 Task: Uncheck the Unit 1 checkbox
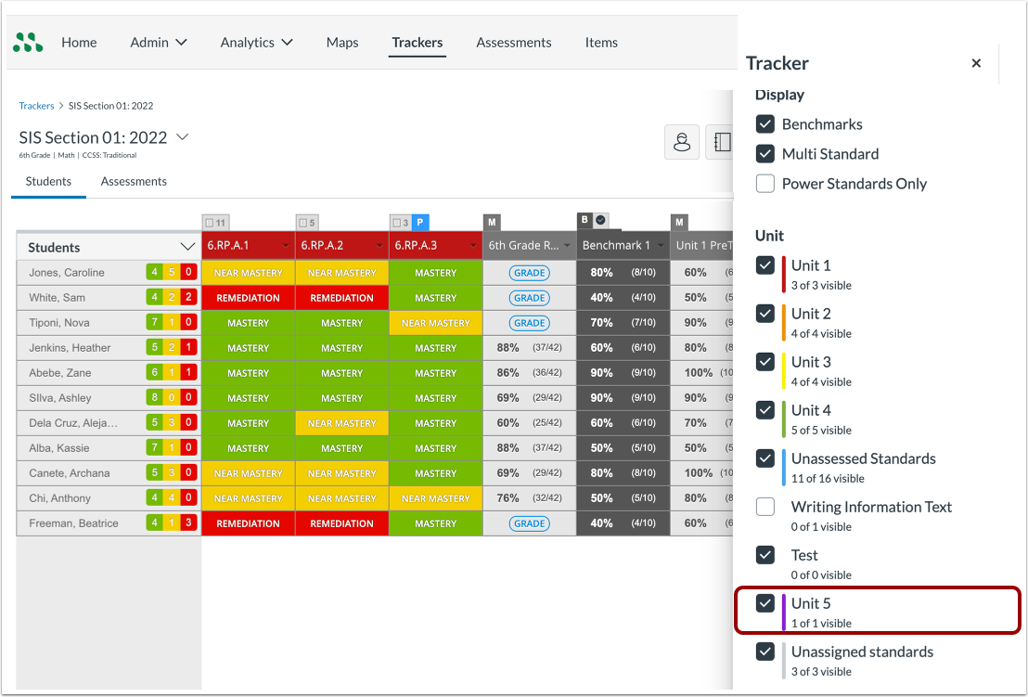click(x=765, y=265)
